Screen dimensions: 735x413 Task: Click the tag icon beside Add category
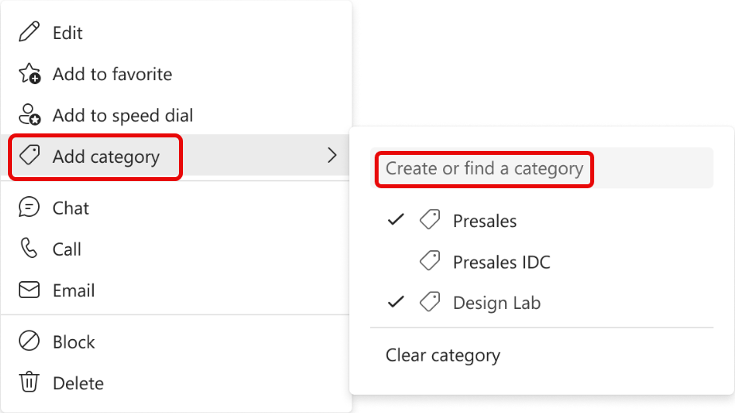click(x=29, y=155)
